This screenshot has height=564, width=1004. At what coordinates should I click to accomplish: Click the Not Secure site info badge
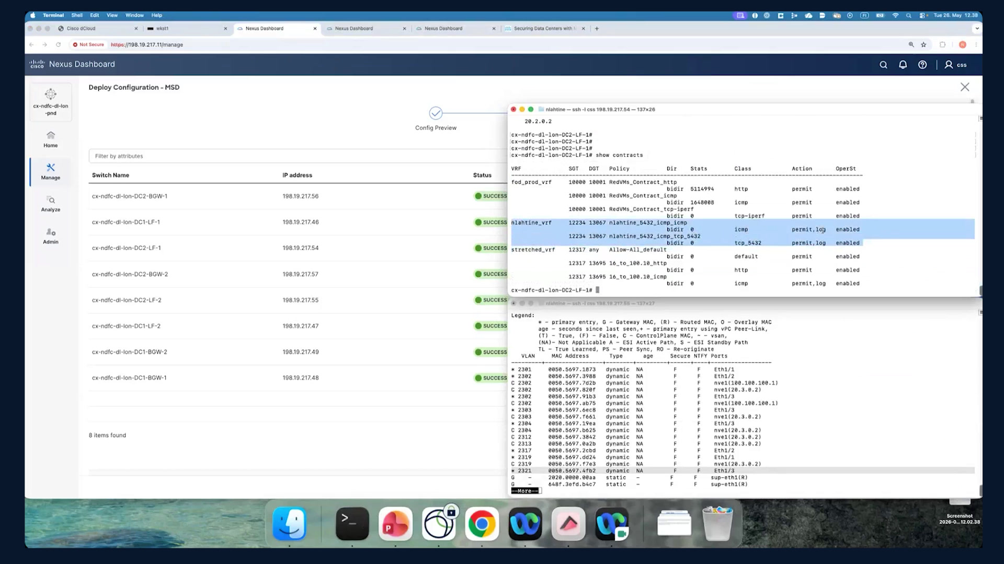coord(89,45)
